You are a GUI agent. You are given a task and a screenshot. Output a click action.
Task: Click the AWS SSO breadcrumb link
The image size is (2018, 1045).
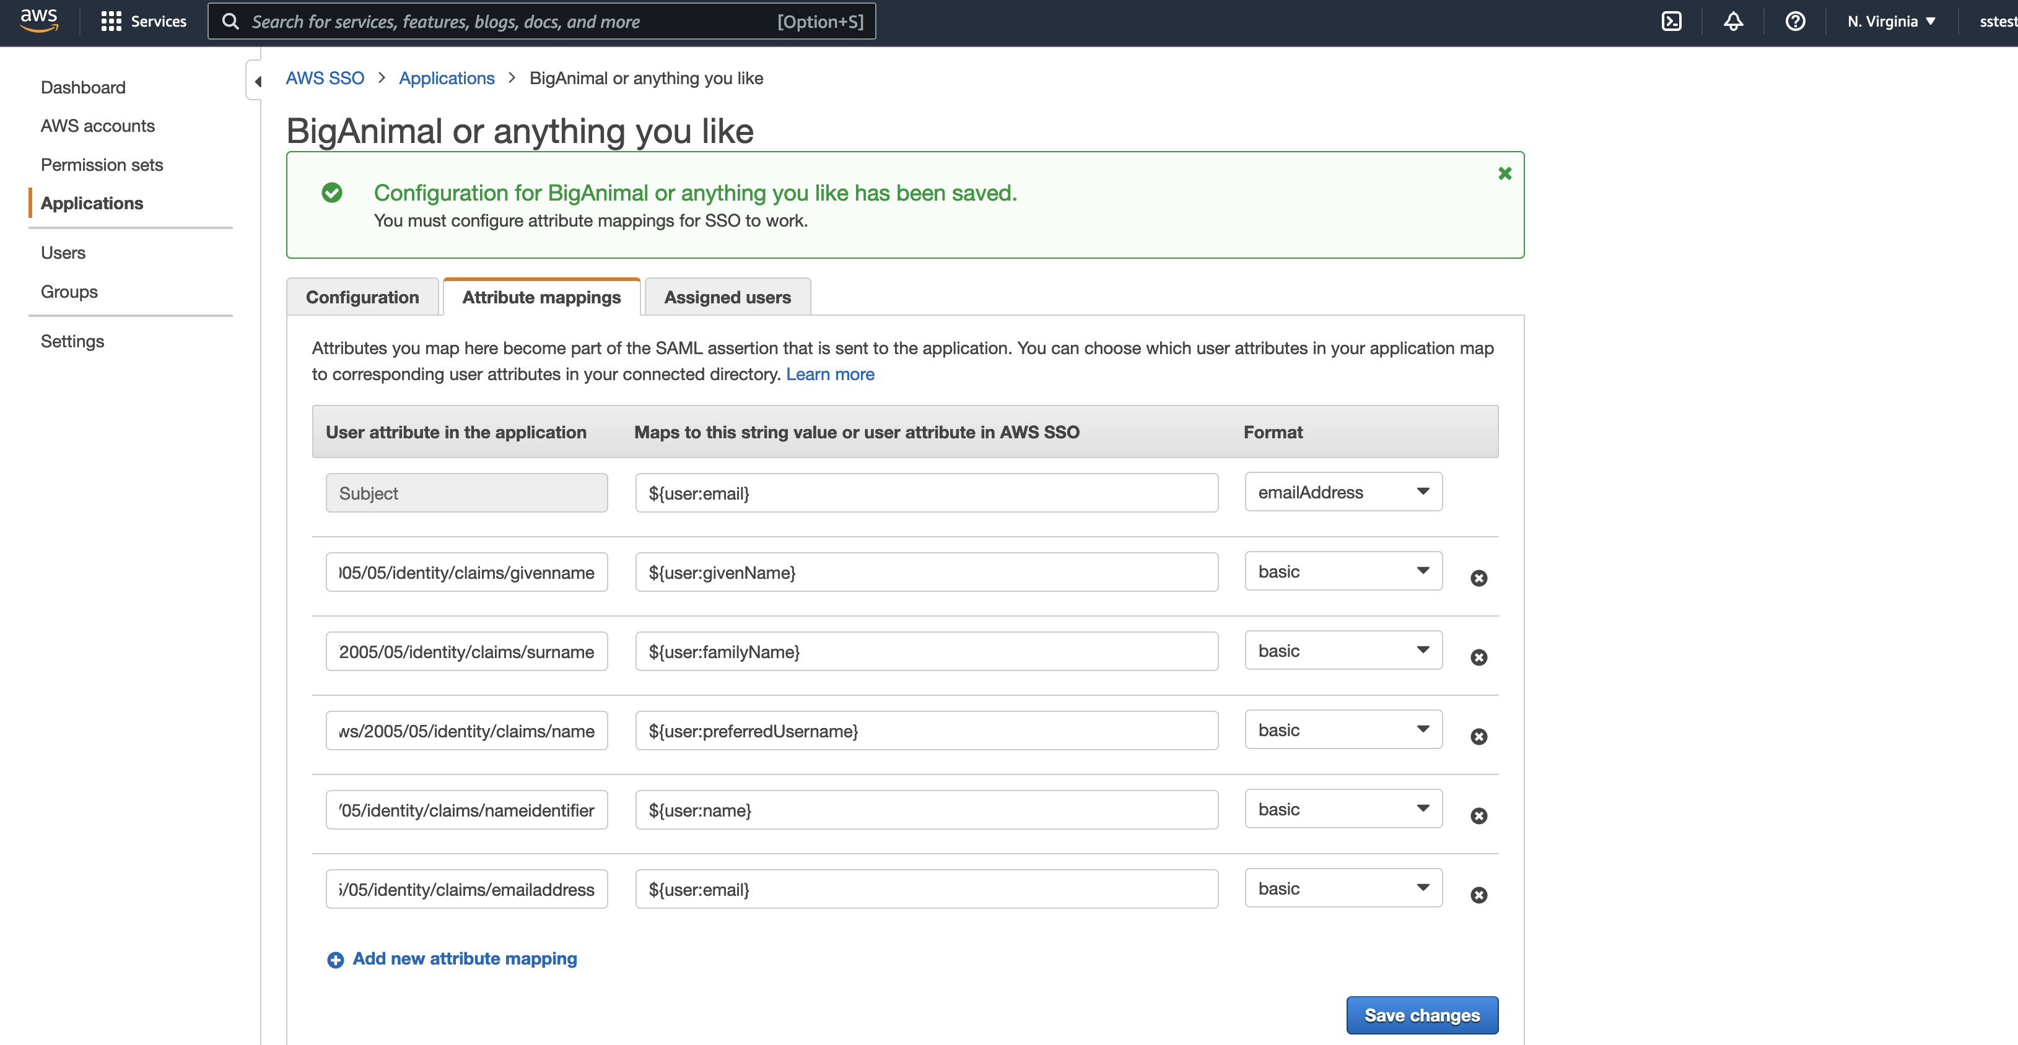click(325, 78)
